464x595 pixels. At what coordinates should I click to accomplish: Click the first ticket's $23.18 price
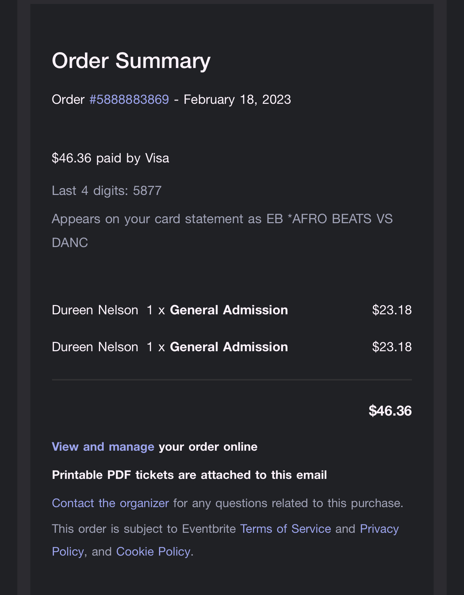click(x=392, y=310)
